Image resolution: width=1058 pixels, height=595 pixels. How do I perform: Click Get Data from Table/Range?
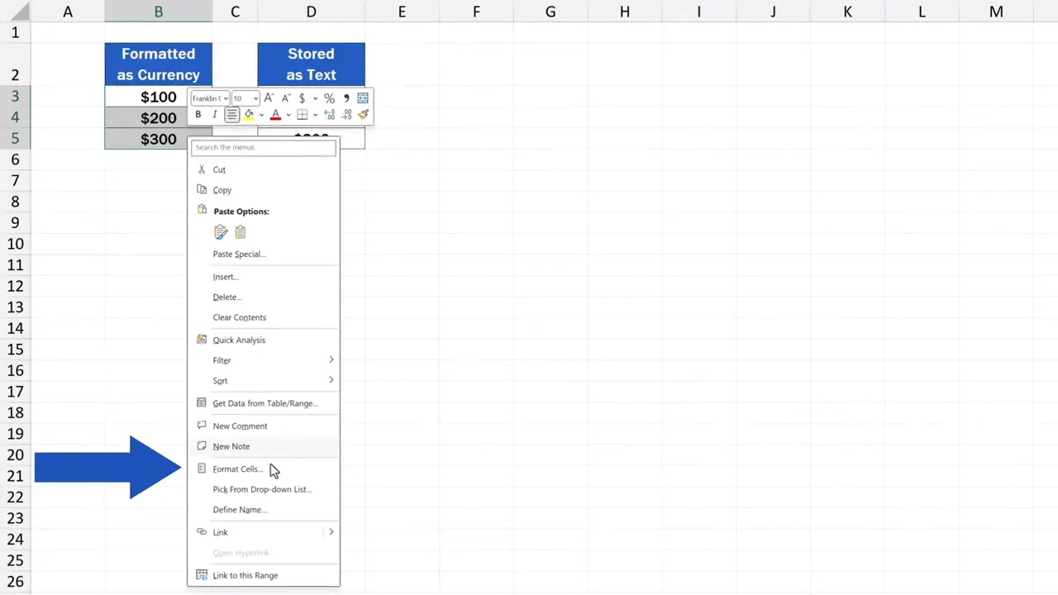point(264,402)
